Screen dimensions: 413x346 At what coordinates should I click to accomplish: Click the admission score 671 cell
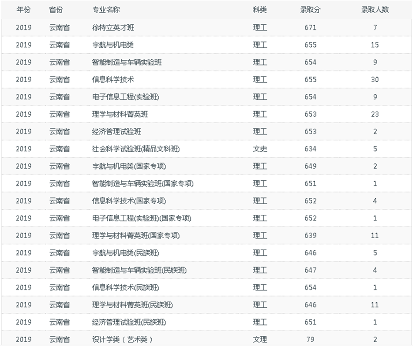pyautogui.click(x=310, y=28)
